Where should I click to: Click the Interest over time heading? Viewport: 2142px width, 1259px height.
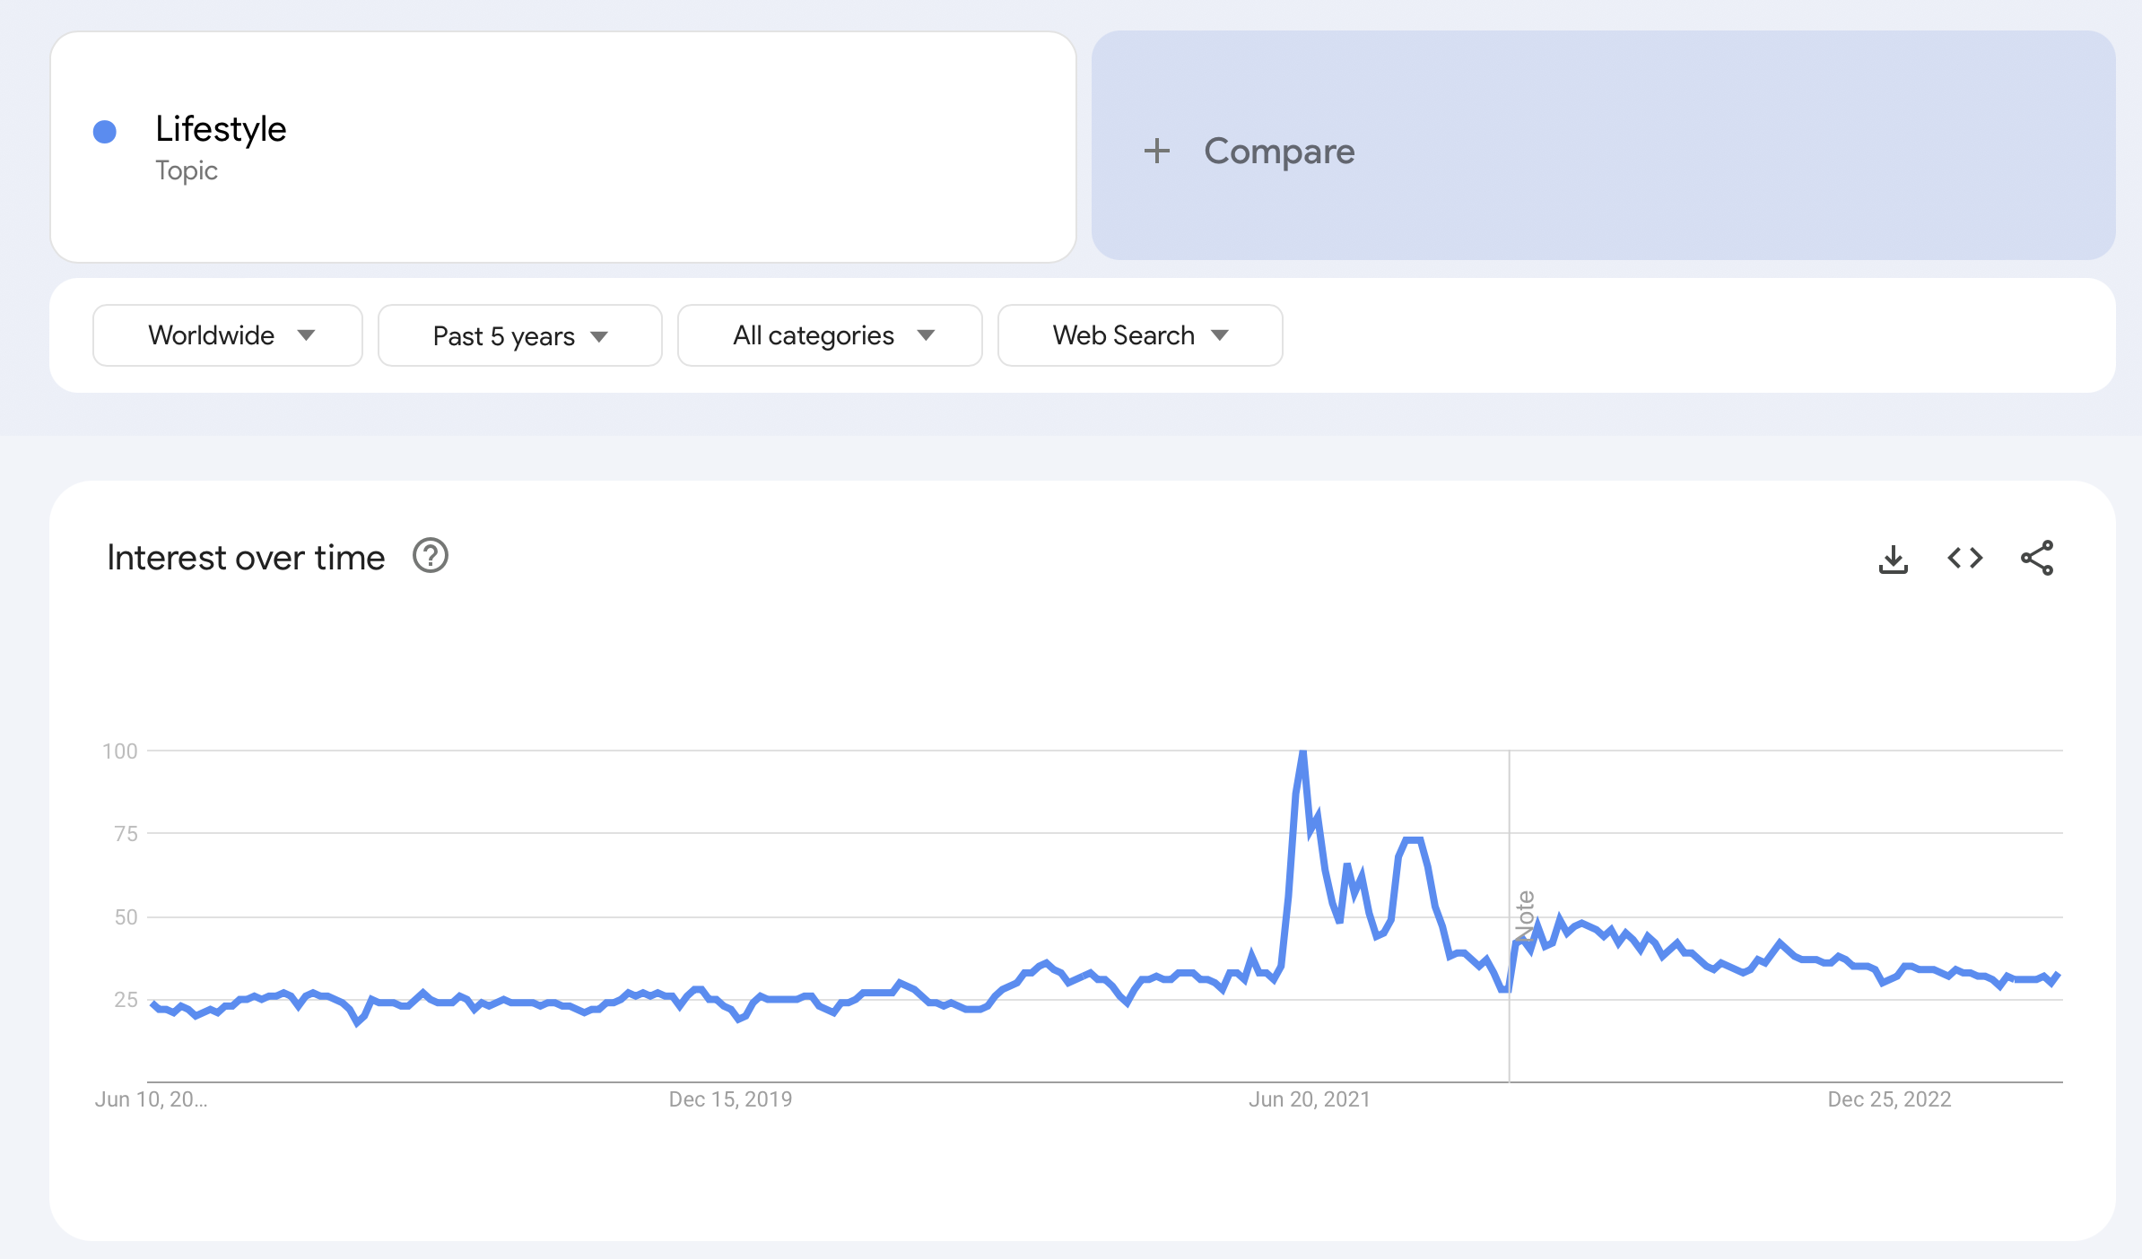point(246,558)
